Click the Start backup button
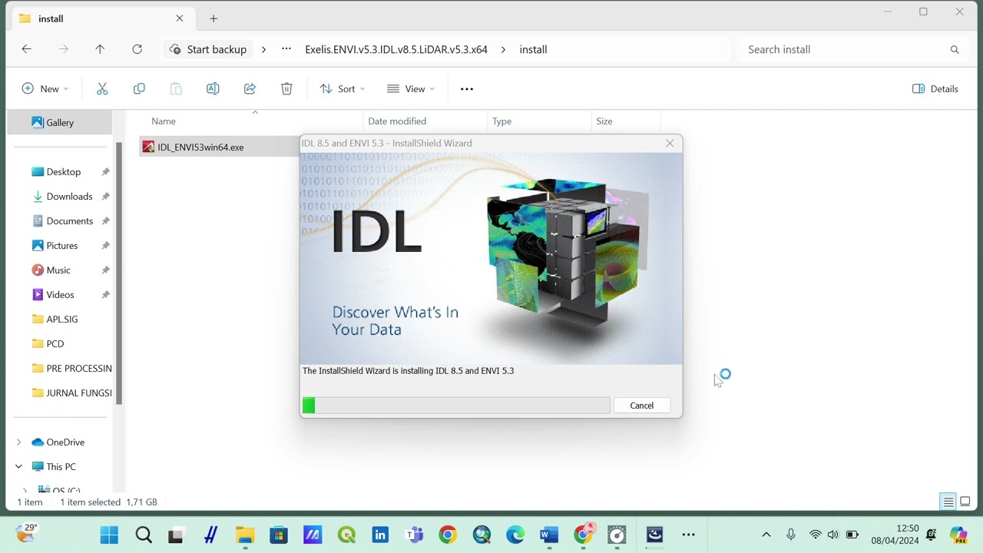Screen dimensions: 983x553 coord(208,49)
